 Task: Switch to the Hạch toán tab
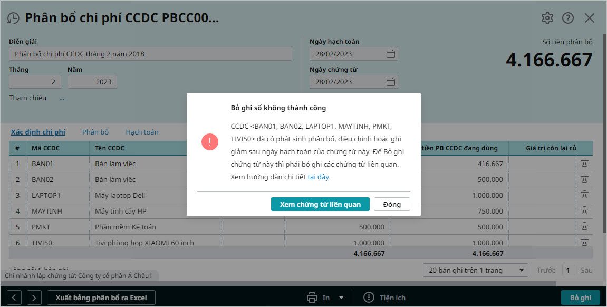(x=142, y=132)
